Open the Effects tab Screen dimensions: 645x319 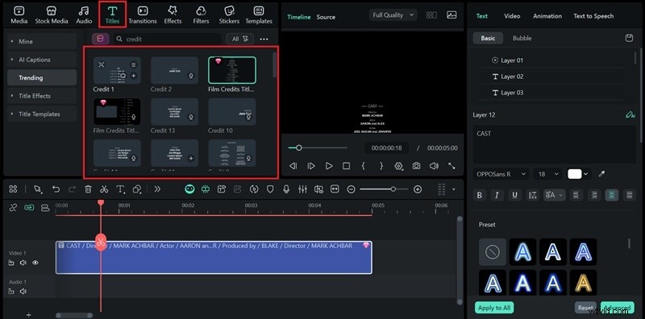click(173, 14)
